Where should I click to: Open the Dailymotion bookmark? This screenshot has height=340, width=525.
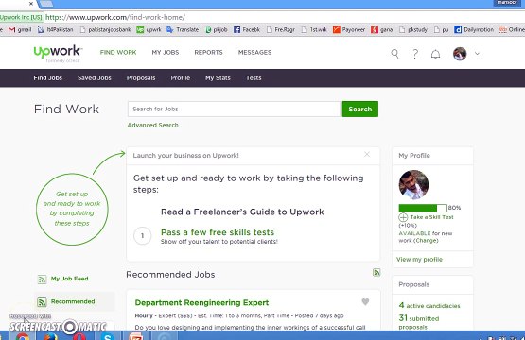click(x=474, y=30)
